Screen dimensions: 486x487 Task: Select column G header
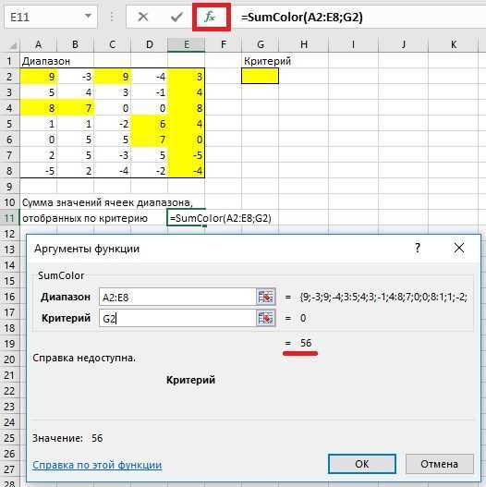[261, 44]
